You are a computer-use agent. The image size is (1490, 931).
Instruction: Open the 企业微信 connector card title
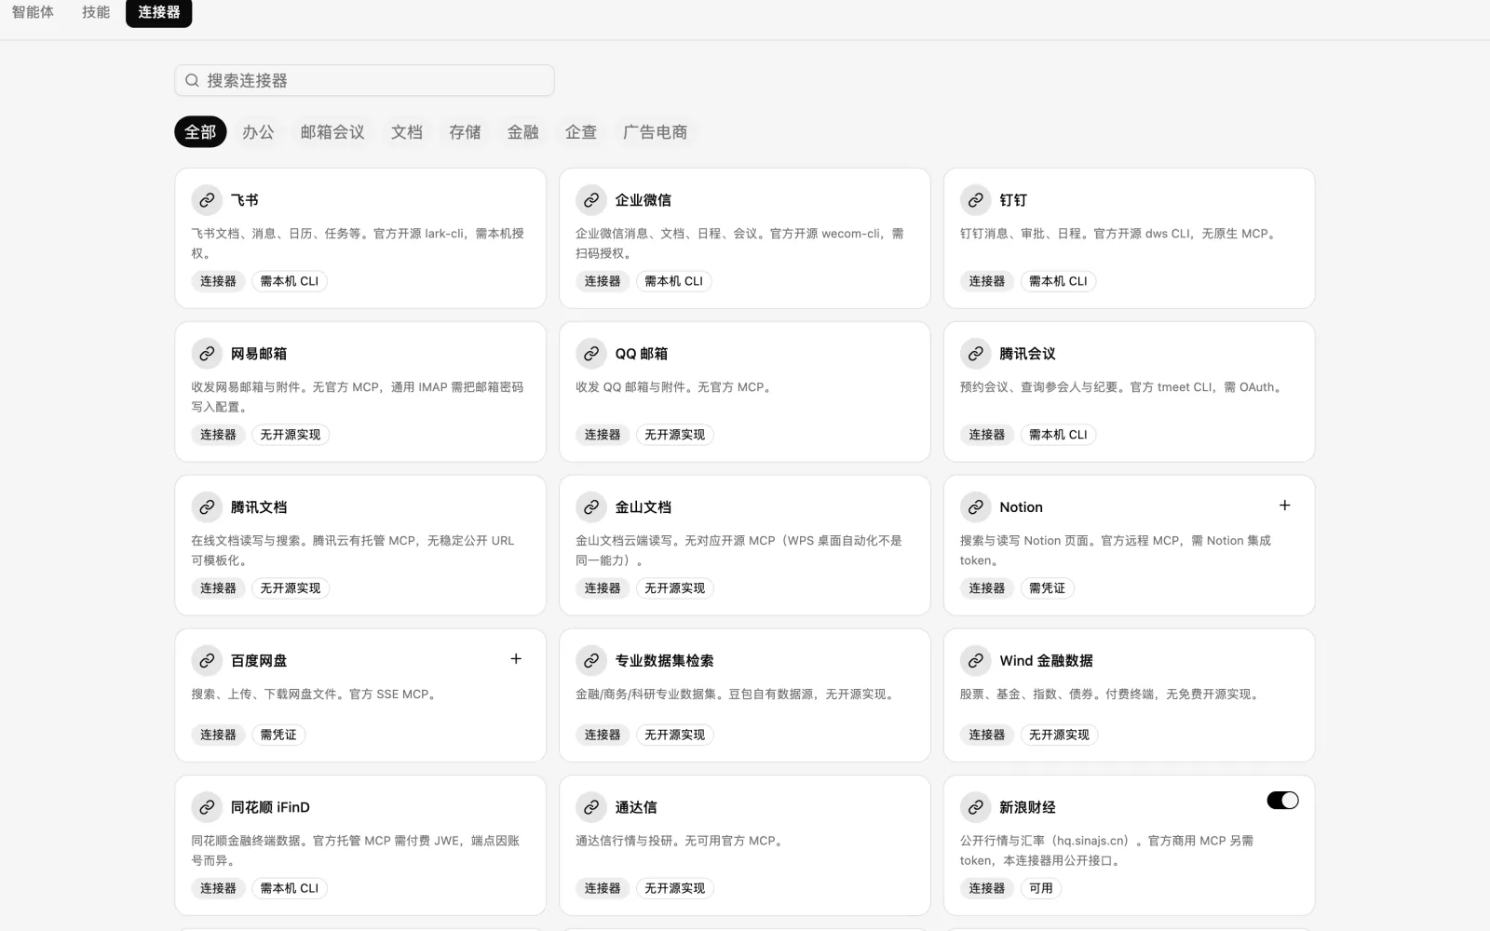coord(643,200)
